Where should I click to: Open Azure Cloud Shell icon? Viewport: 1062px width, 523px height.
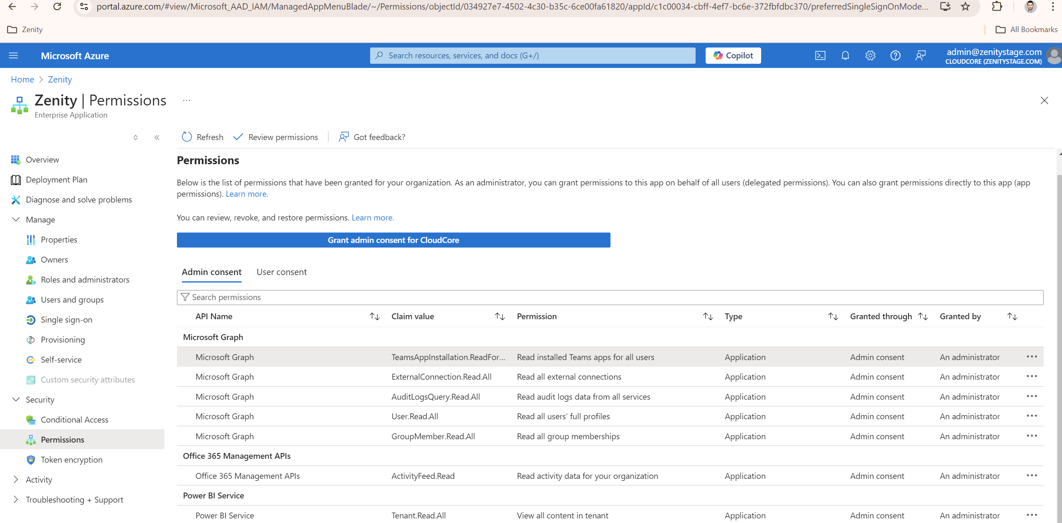820,55
